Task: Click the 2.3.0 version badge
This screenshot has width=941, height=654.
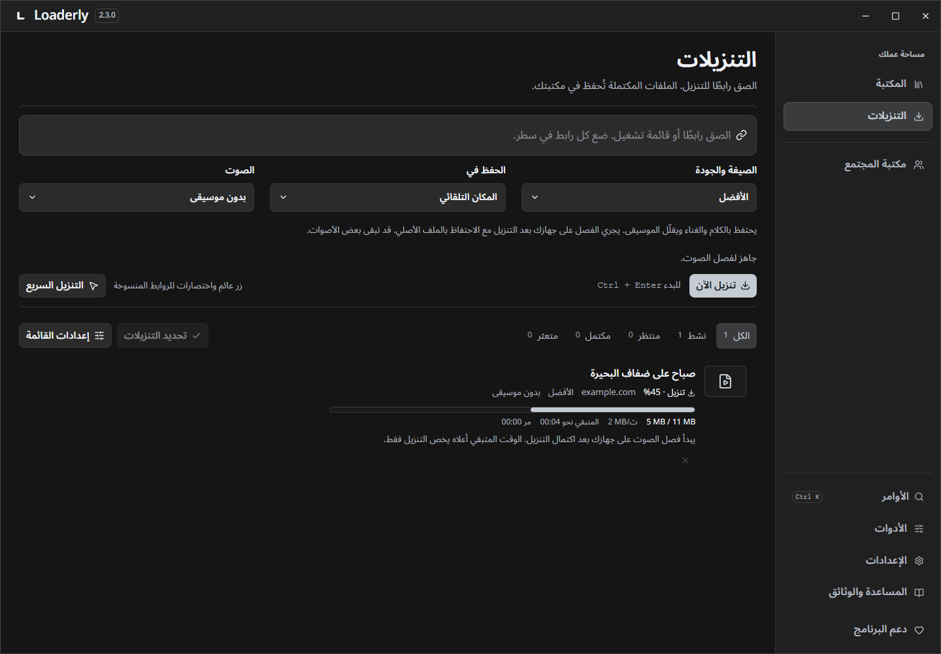Action: click(107, 15)
